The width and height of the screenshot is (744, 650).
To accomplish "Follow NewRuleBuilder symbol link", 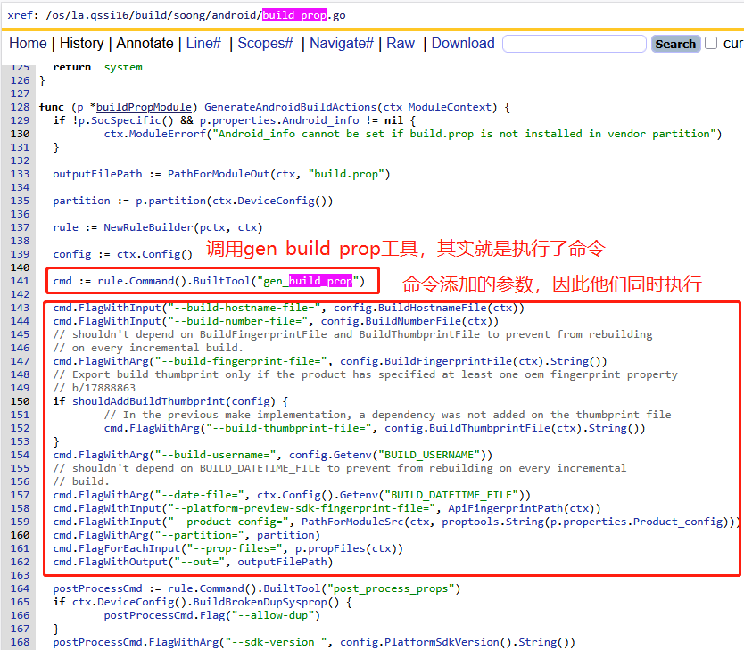I will tap(148, 227).
